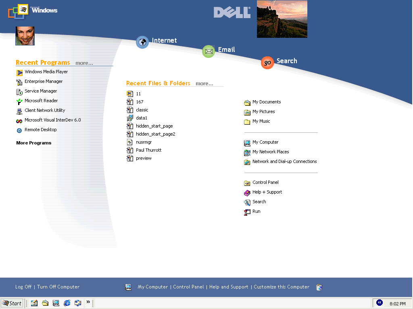This screenshot has height=309, width=413.
Task: Open the Start menu button
Action: (12, 303)
